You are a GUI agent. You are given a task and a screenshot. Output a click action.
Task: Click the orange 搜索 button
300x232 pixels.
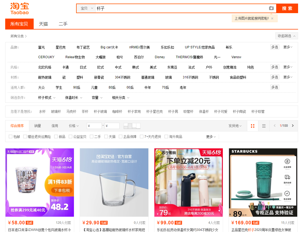[x=287, y=8]
